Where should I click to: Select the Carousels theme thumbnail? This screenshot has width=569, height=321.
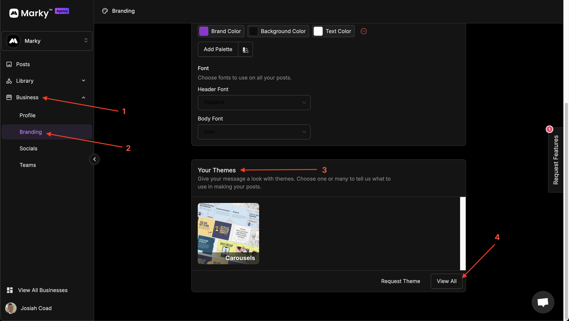click(x=228, y=233)
